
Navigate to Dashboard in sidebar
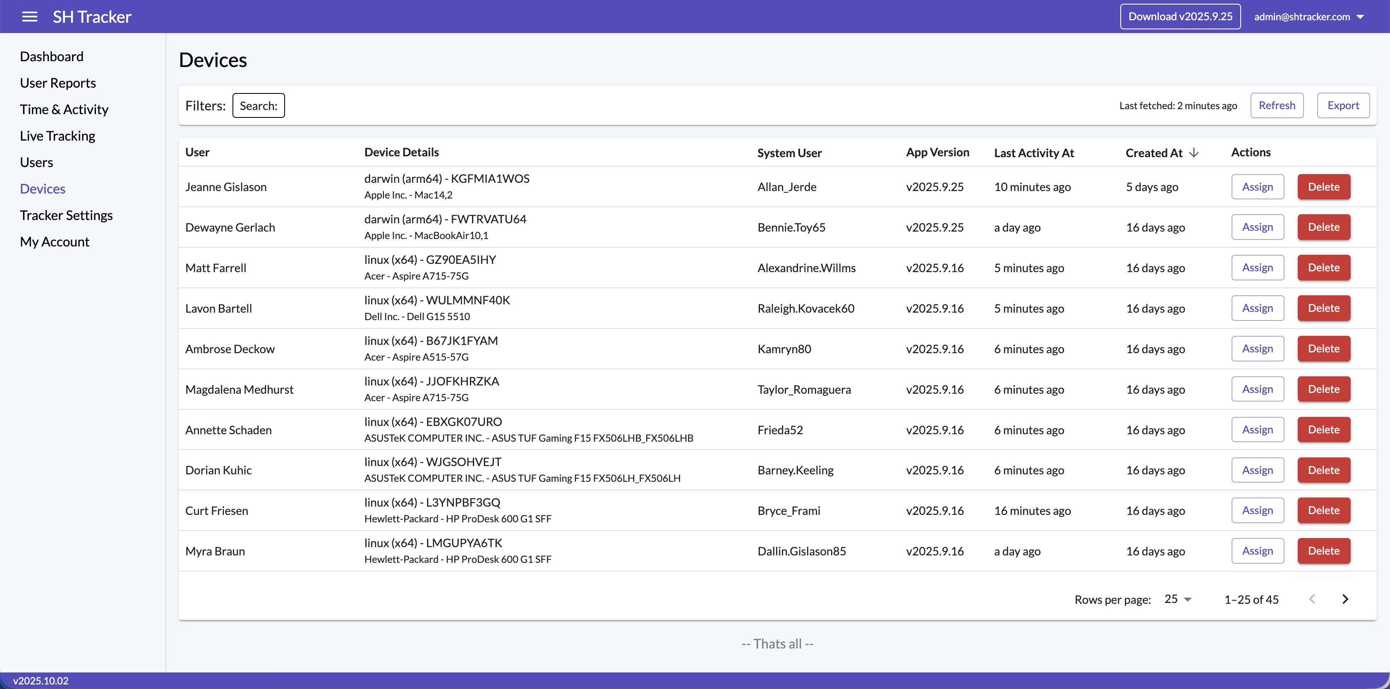click(51, 56)
